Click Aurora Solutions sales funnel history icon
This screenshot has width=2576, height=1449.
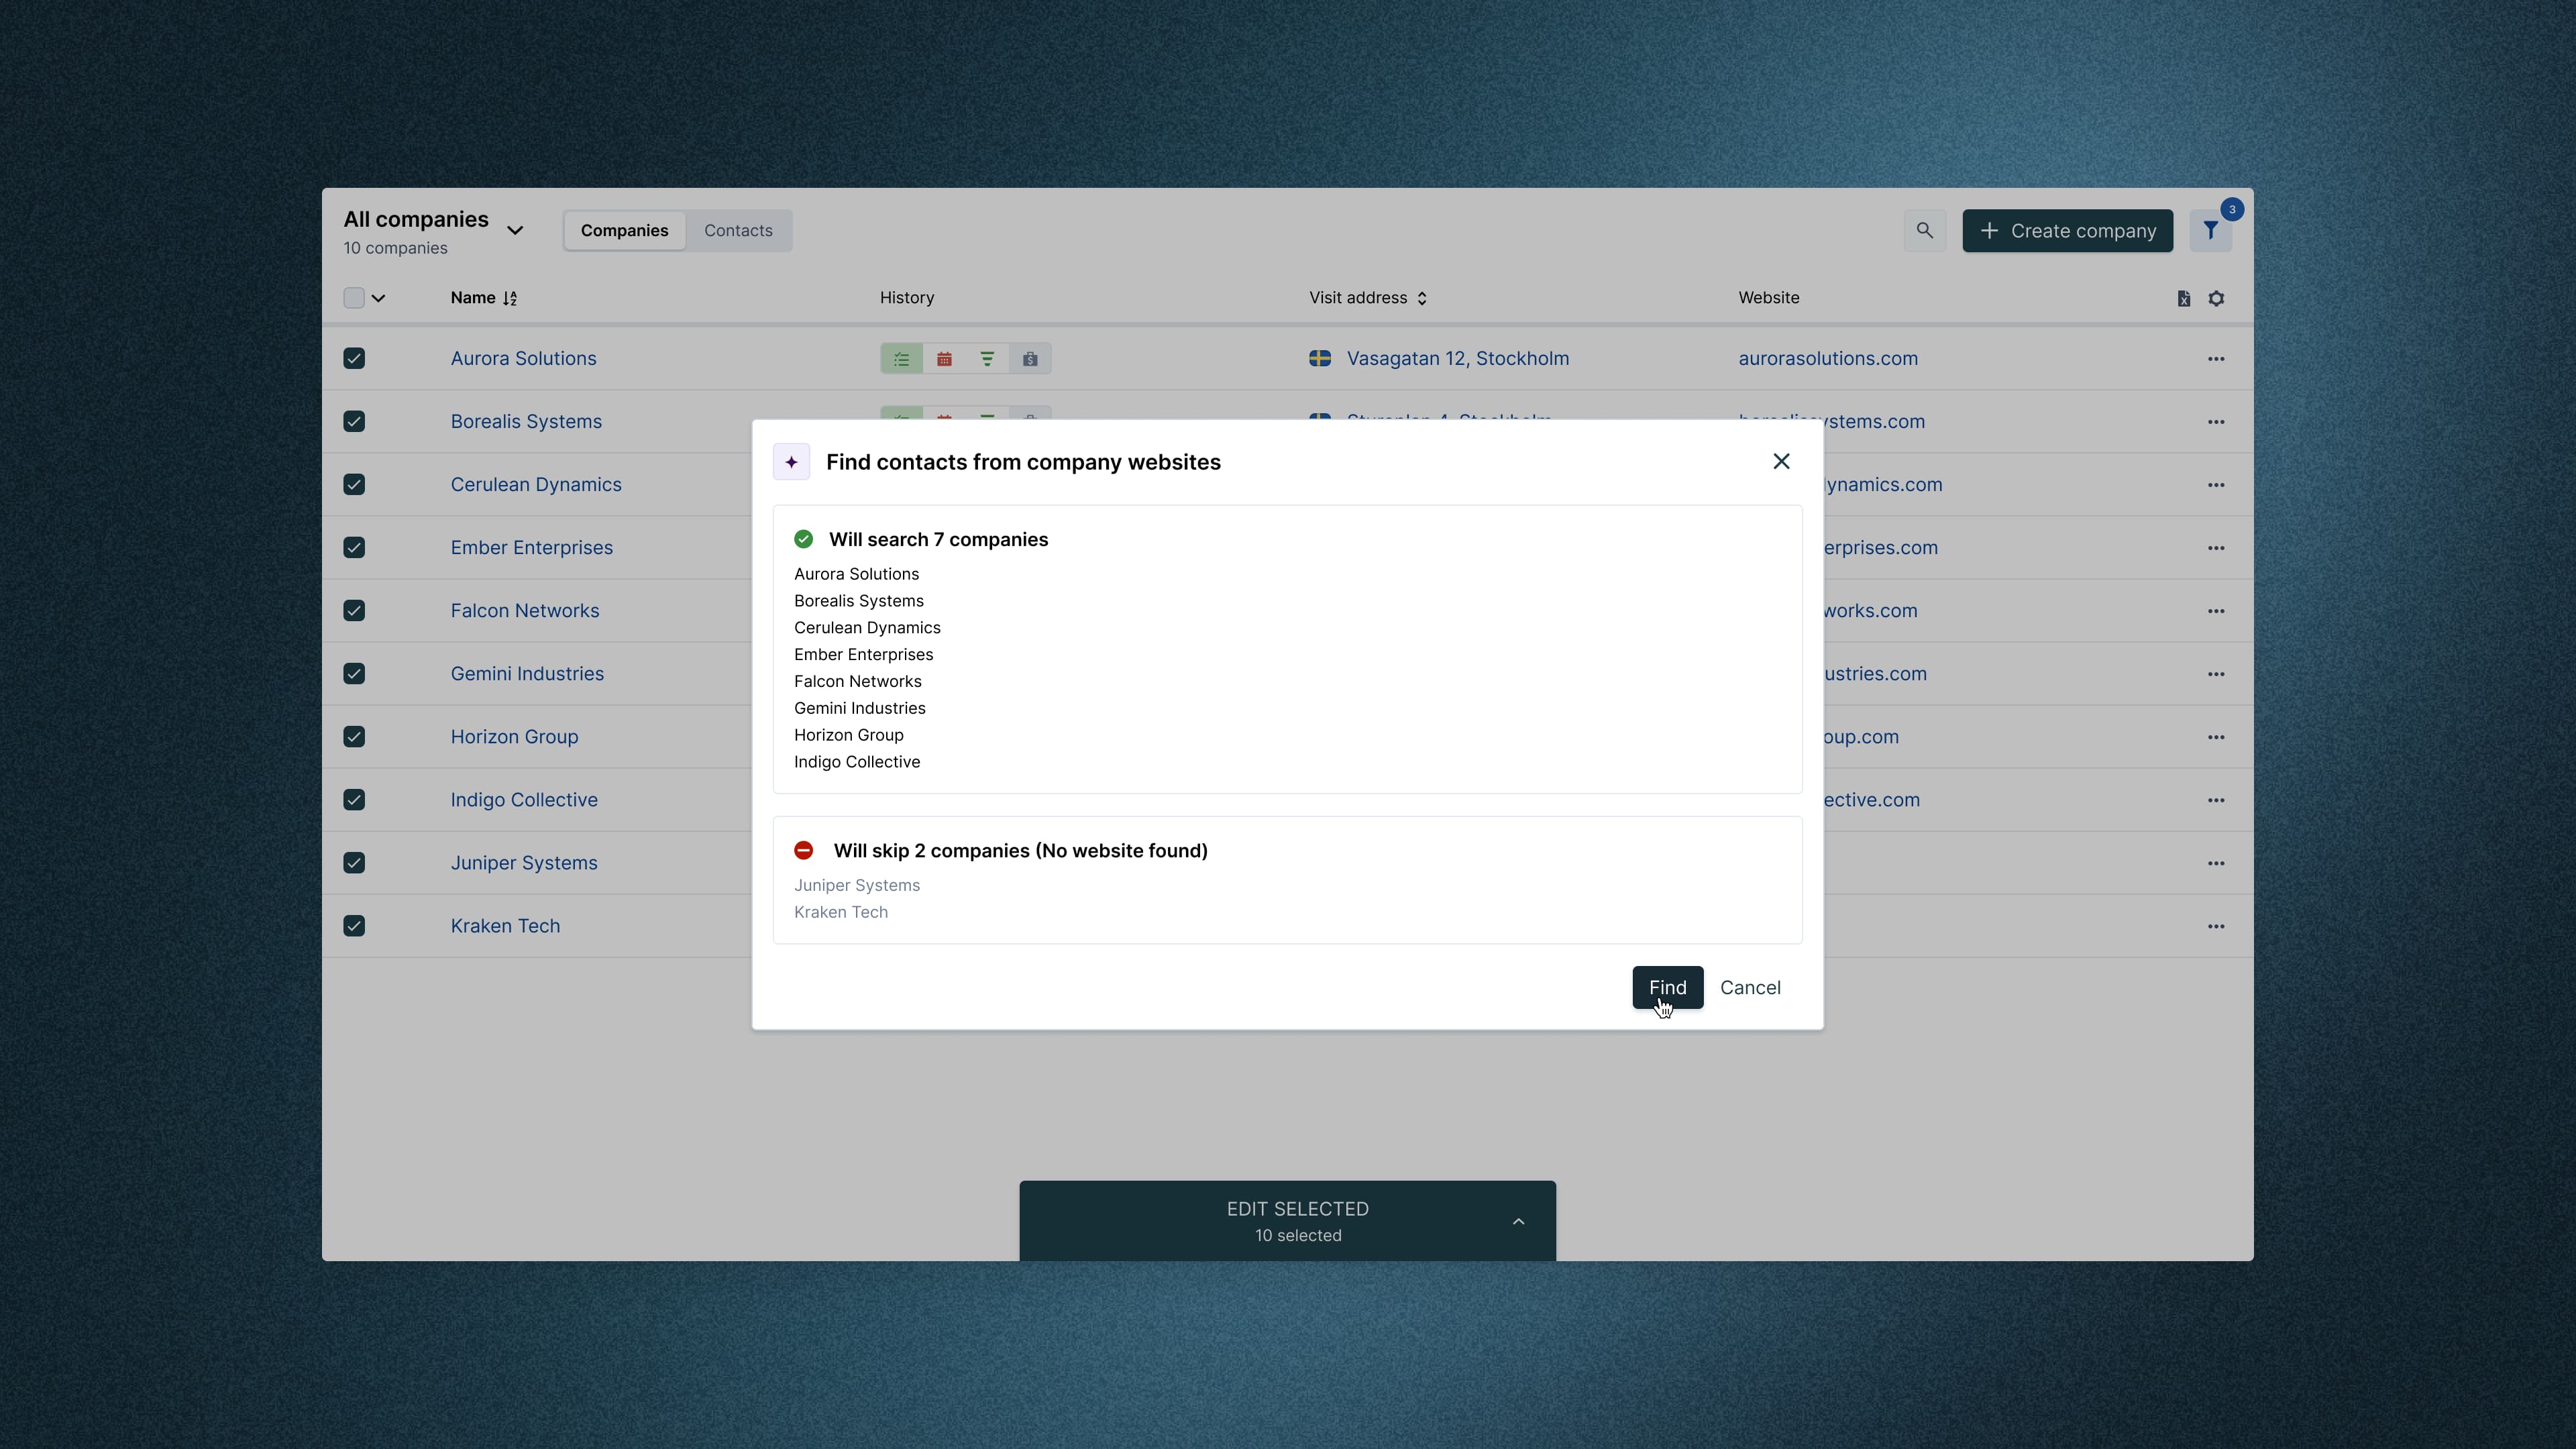tap(987, 359)
